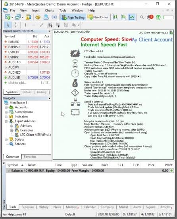Select the vertical line drawing tool

25,25
